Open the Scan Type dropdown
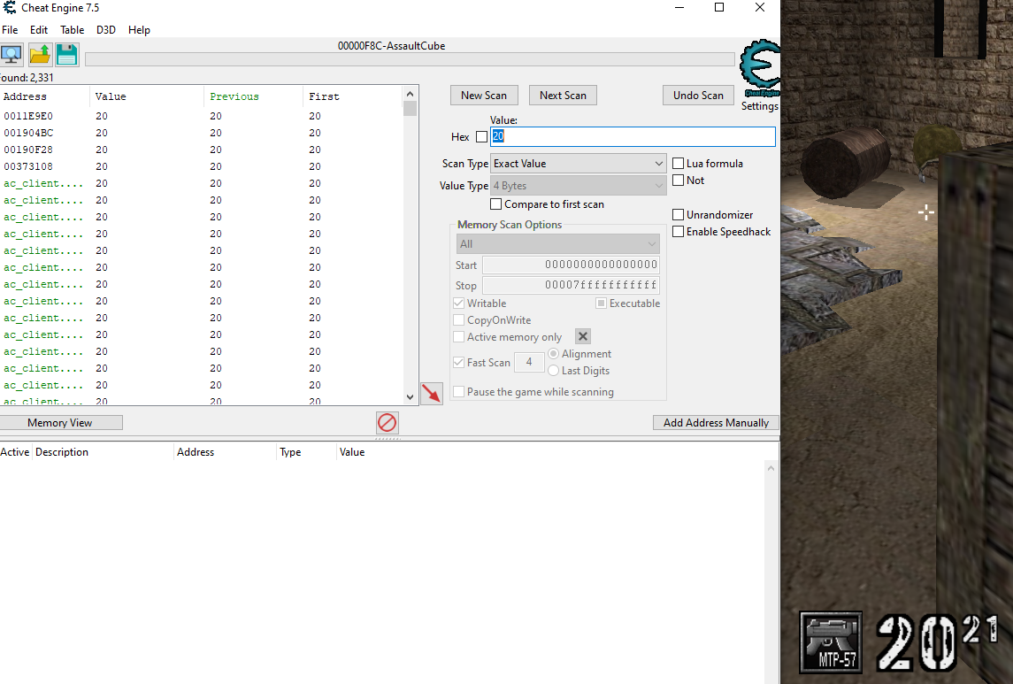Screen dimensions: 1013x684 (x=579, y=164)
